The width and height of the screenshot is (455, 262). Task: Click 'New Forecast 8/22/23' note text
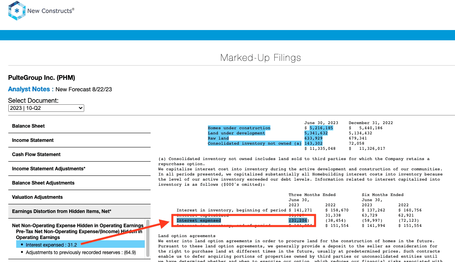83,89
